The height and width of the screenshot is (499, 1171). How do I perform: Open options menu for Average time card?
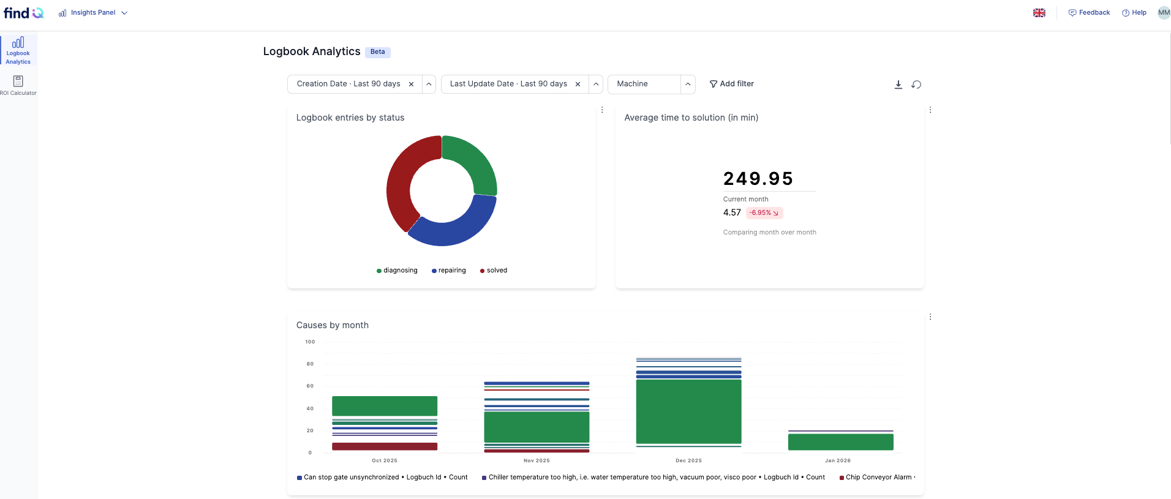pos(930,110)
